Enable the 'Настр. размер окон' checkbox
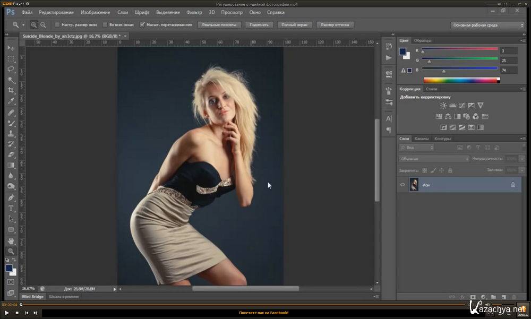The width and height of the screenshot is (531, 319). coord(57,24)
